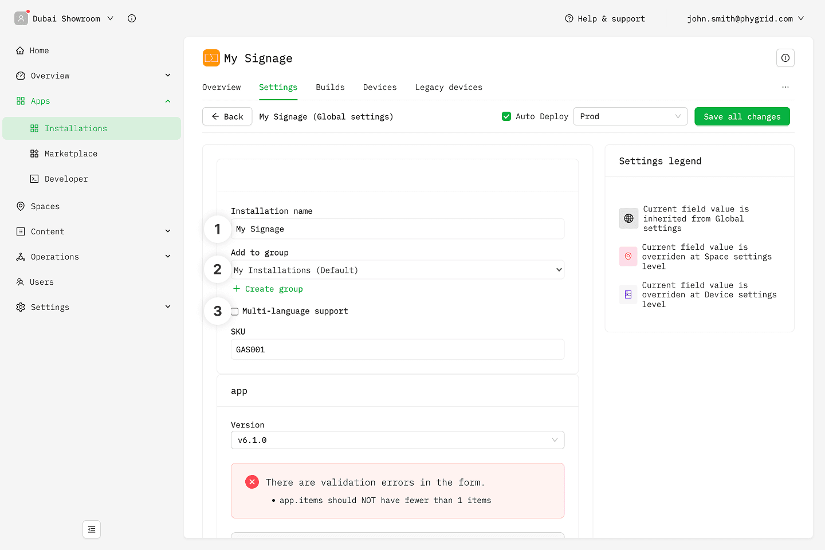Click the SKU input field
Image resolution: width=825 pixels, height=550 pixels.
(398, 349)
